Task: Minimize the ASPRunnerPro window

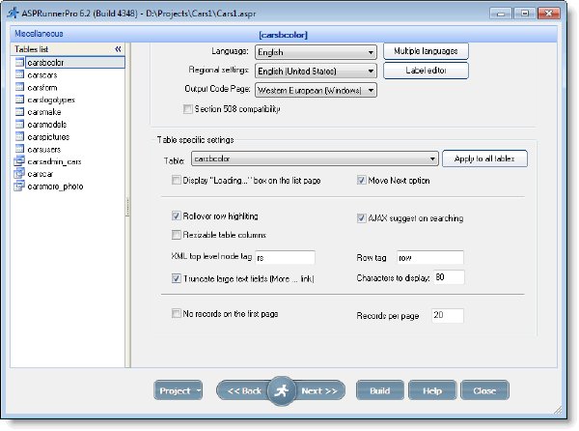Action: [x=500, y=14]
